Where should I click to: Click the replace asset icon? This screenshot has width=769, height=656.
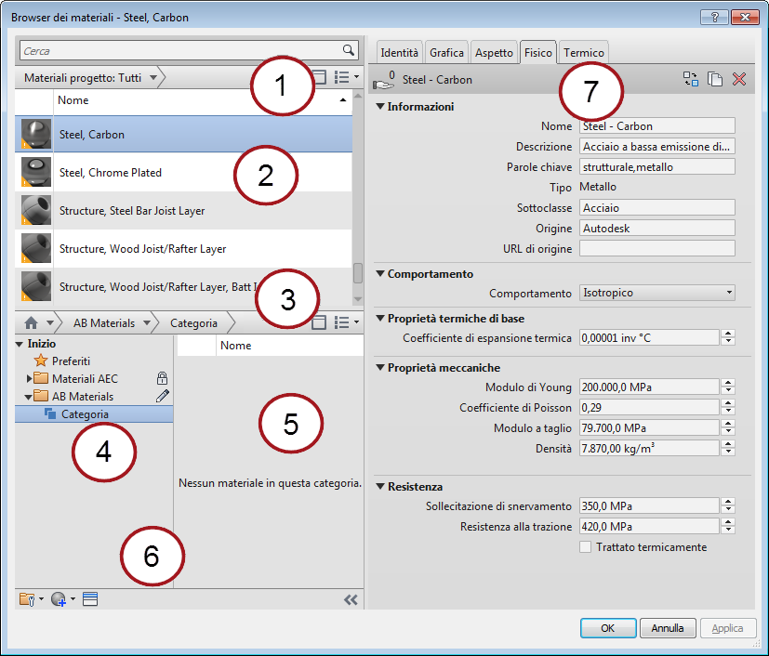point(691,79)
